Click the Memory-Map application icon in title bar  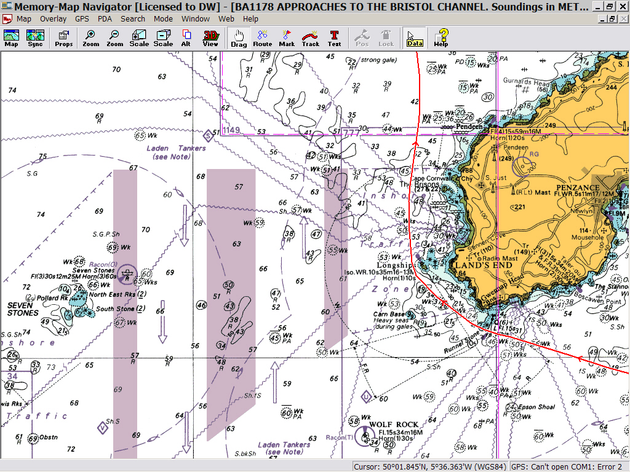(6, 6)
